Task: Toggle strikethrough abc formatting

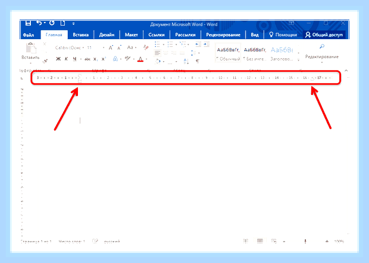Action: tap(87, 59)
